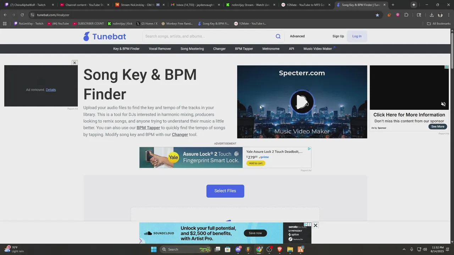Open the Chrome three-dot menu
Screen dimensions: 454x255
449,15
